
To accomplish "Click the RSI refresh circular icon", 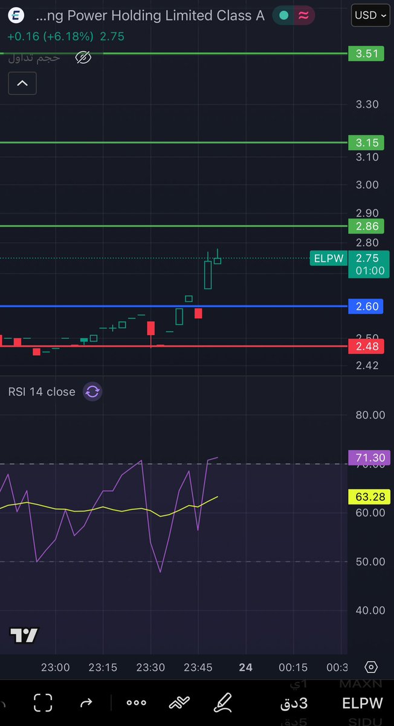I will coord(92,391).
